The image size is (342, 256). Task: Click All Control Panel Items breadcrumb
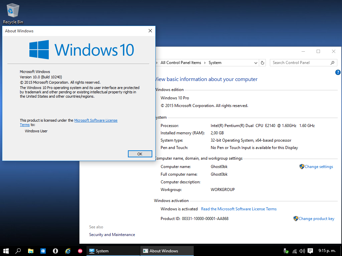pos(181,63)
